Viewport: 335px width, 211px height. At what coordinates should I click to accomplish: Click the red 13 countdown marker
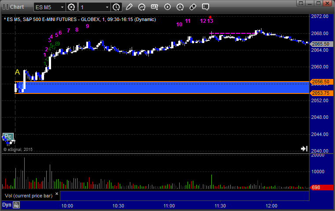coord(210,21)
